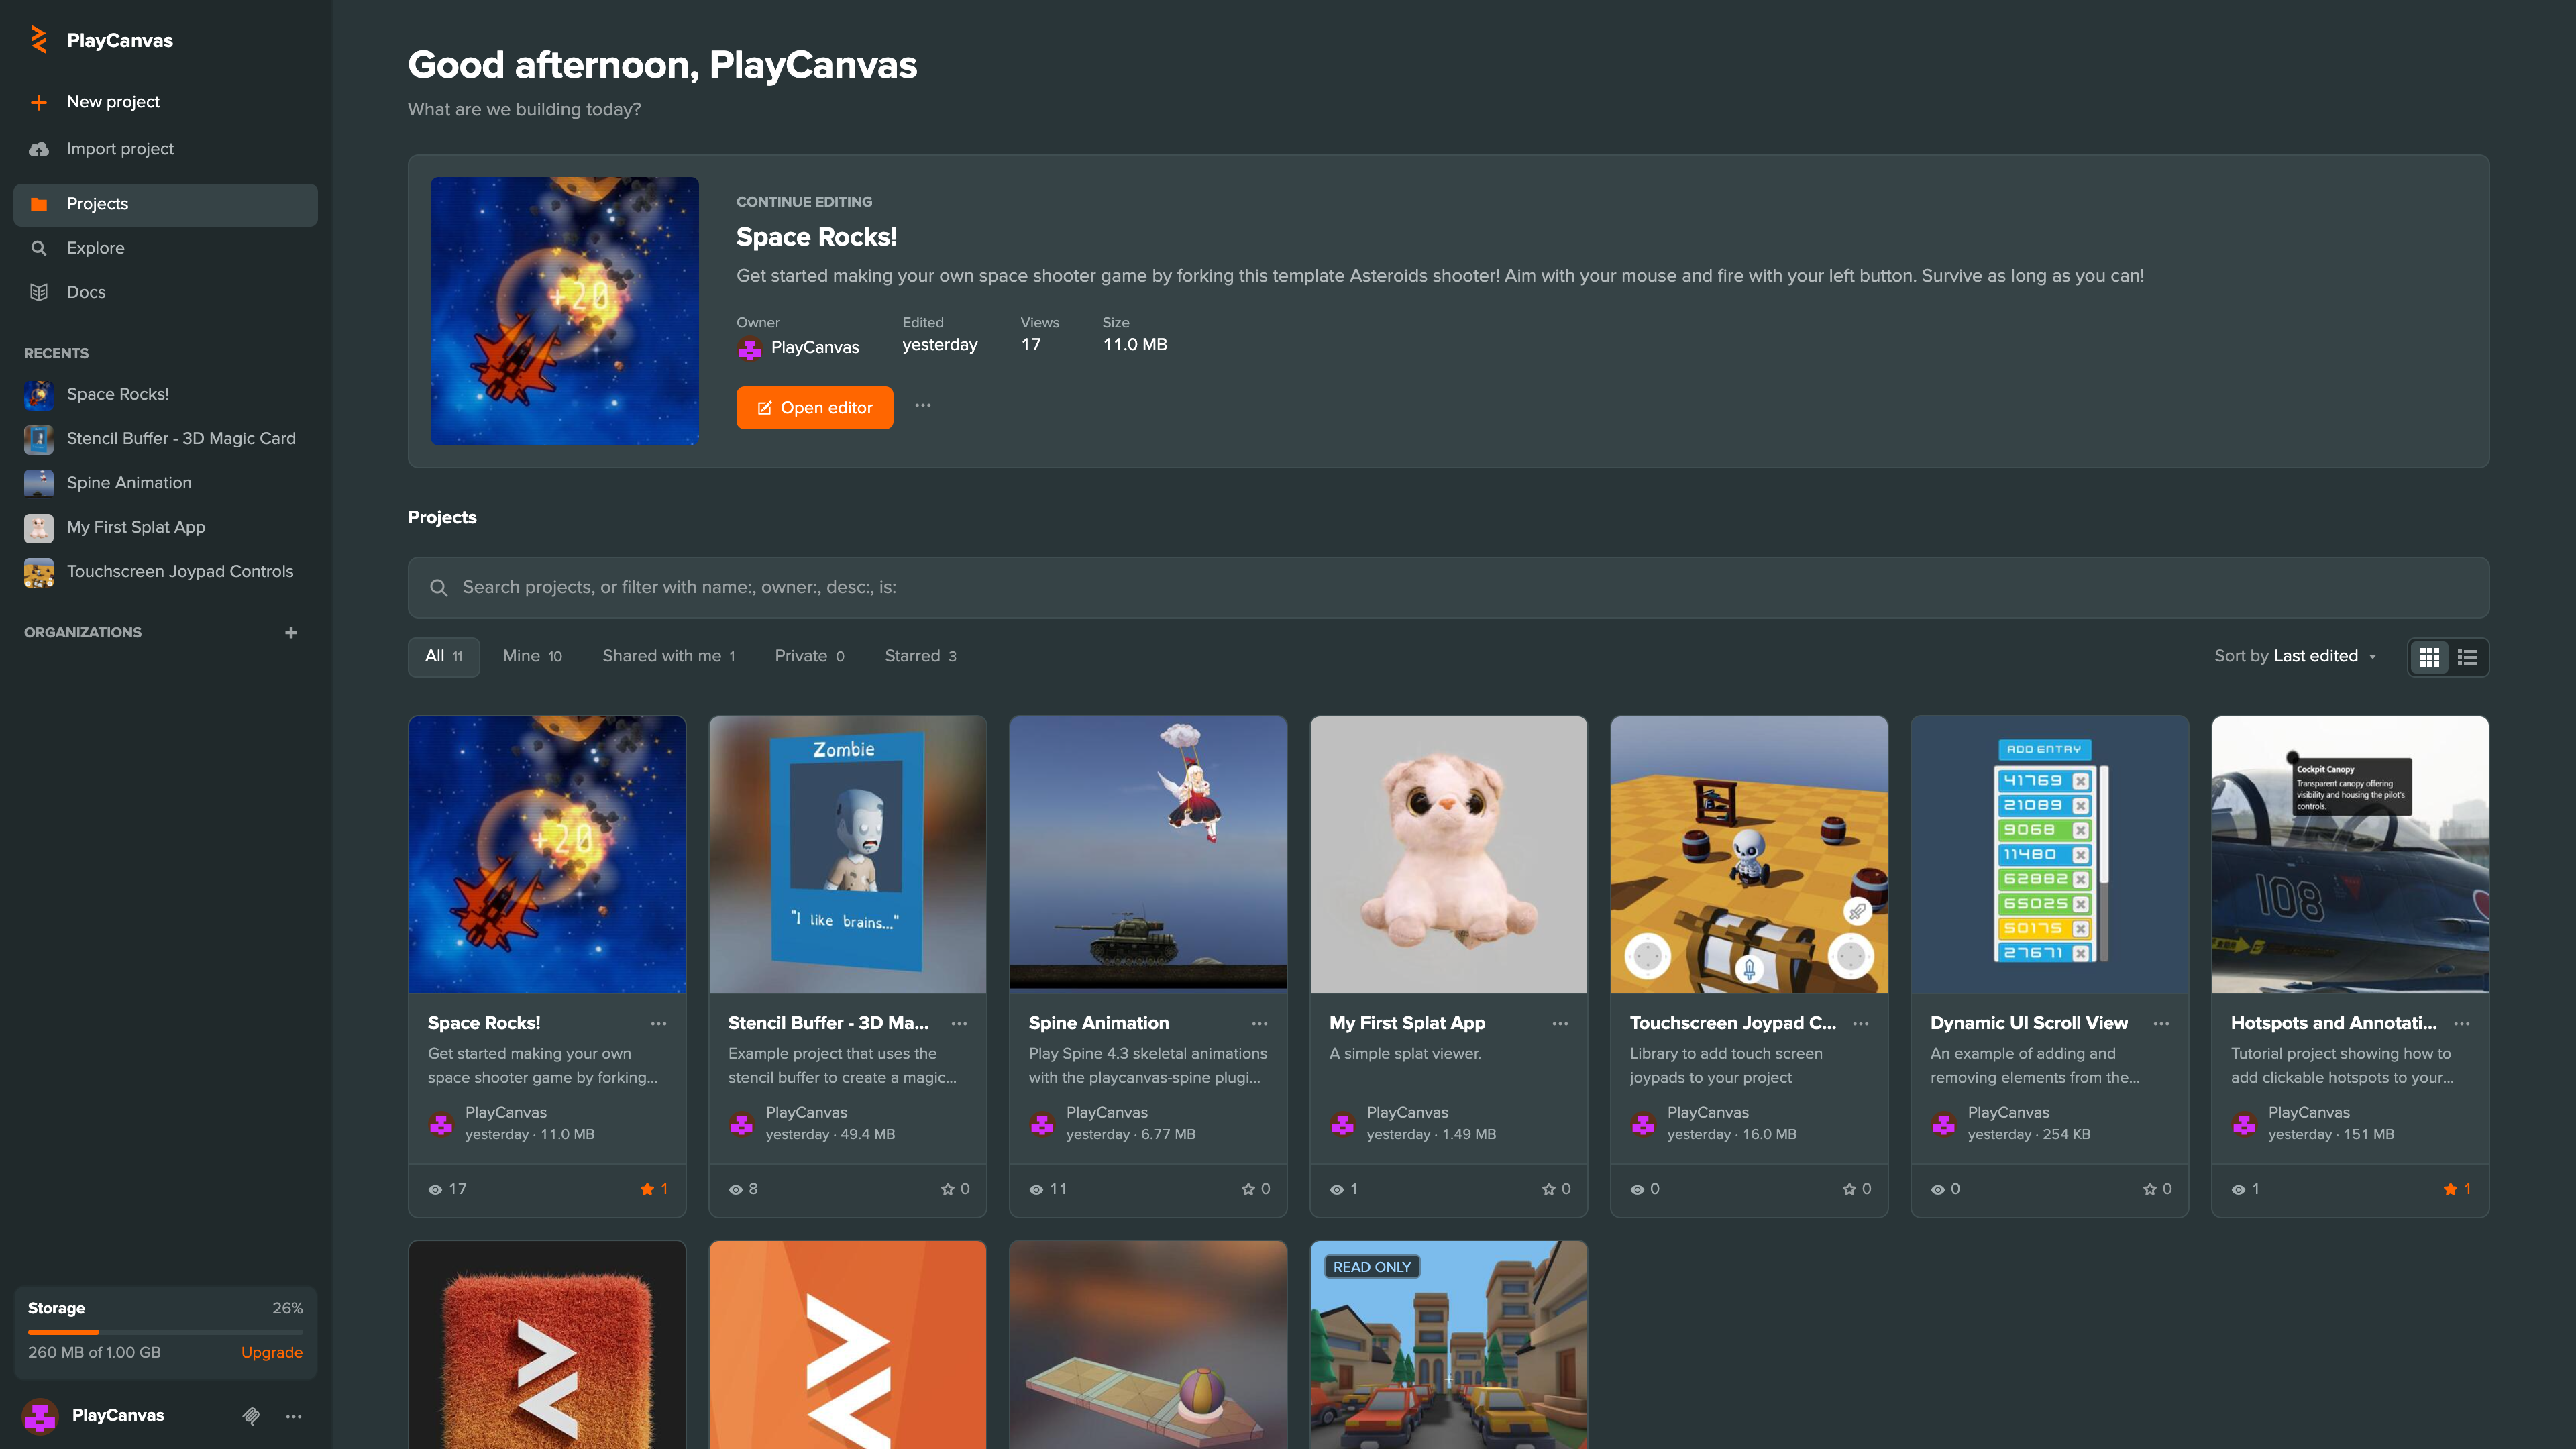Open Spine Animation card options menu
Screen dimensions: 2576x1449
click(1260, 1023)
